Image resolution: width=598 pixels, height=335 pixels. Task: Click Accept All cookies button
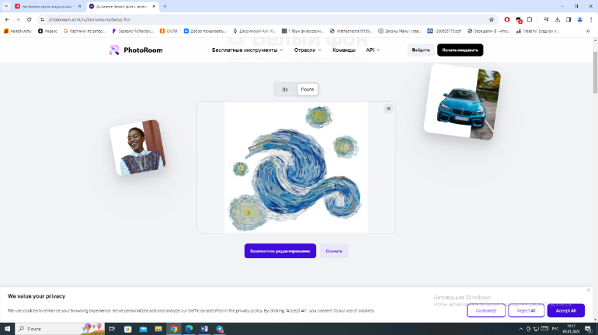coord(565,311)
